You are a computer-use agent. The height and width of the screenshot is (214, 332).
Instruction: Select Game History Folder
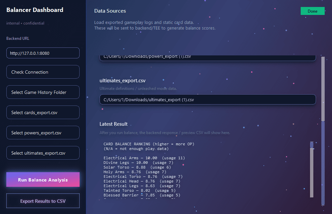coord(43,92)
